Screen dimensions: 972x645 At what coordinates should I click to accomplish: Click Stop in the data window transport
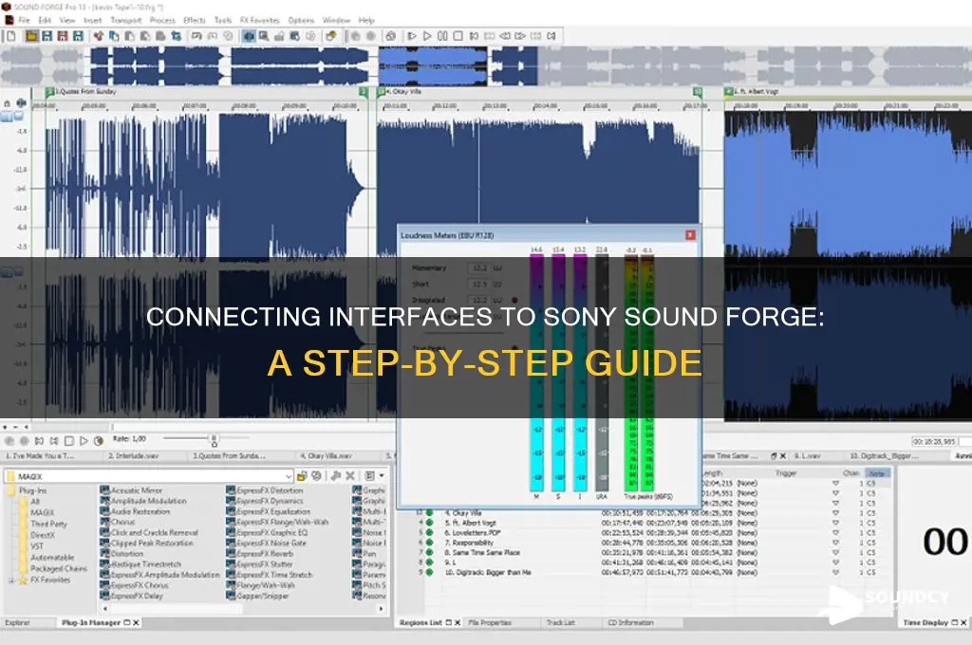click(x=68, y=440)
